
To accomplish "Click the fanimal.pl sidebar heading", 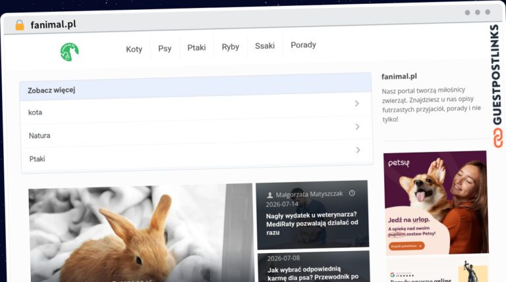I will tap(399, 77).
